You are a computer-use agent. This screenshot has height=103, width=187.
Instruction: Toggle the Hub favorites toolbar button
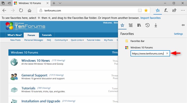coord(158,10)
